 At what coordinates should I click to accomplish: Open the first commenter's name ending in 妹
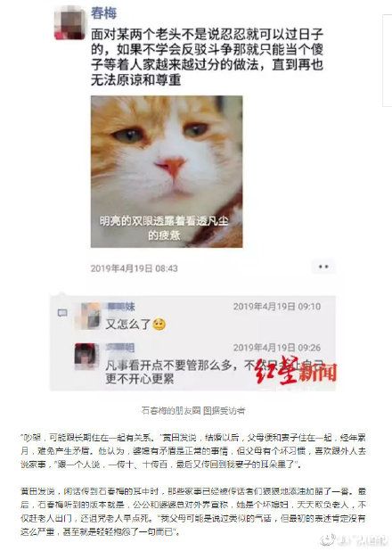[121, 307]
